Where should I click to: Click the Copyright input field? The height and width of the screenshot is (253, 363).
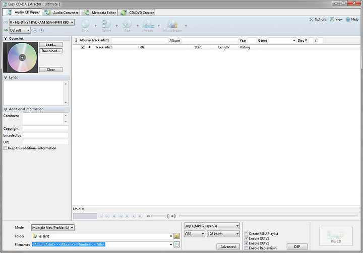[x=45, y=128]
